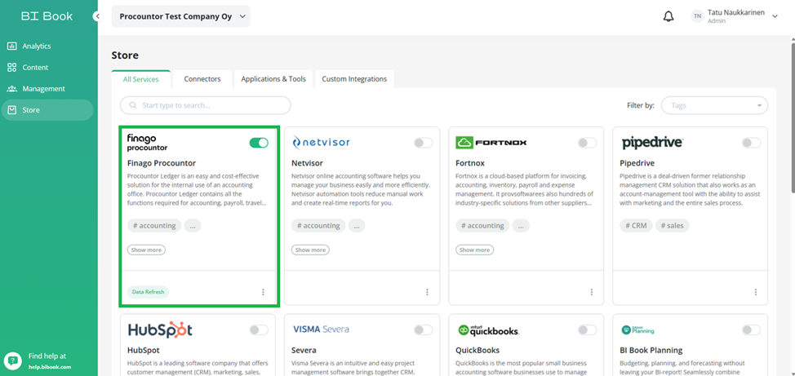
Task: Click Fortnox's # accounting tag
Action: point(482,225)
